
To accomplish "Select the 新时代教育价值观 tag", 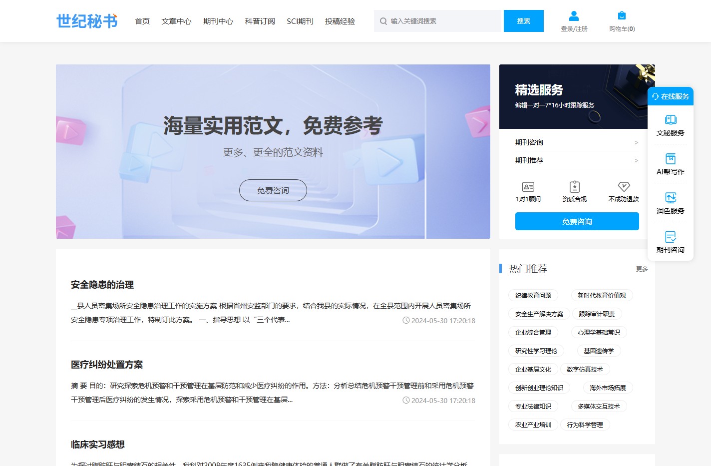I will point(602,295).
